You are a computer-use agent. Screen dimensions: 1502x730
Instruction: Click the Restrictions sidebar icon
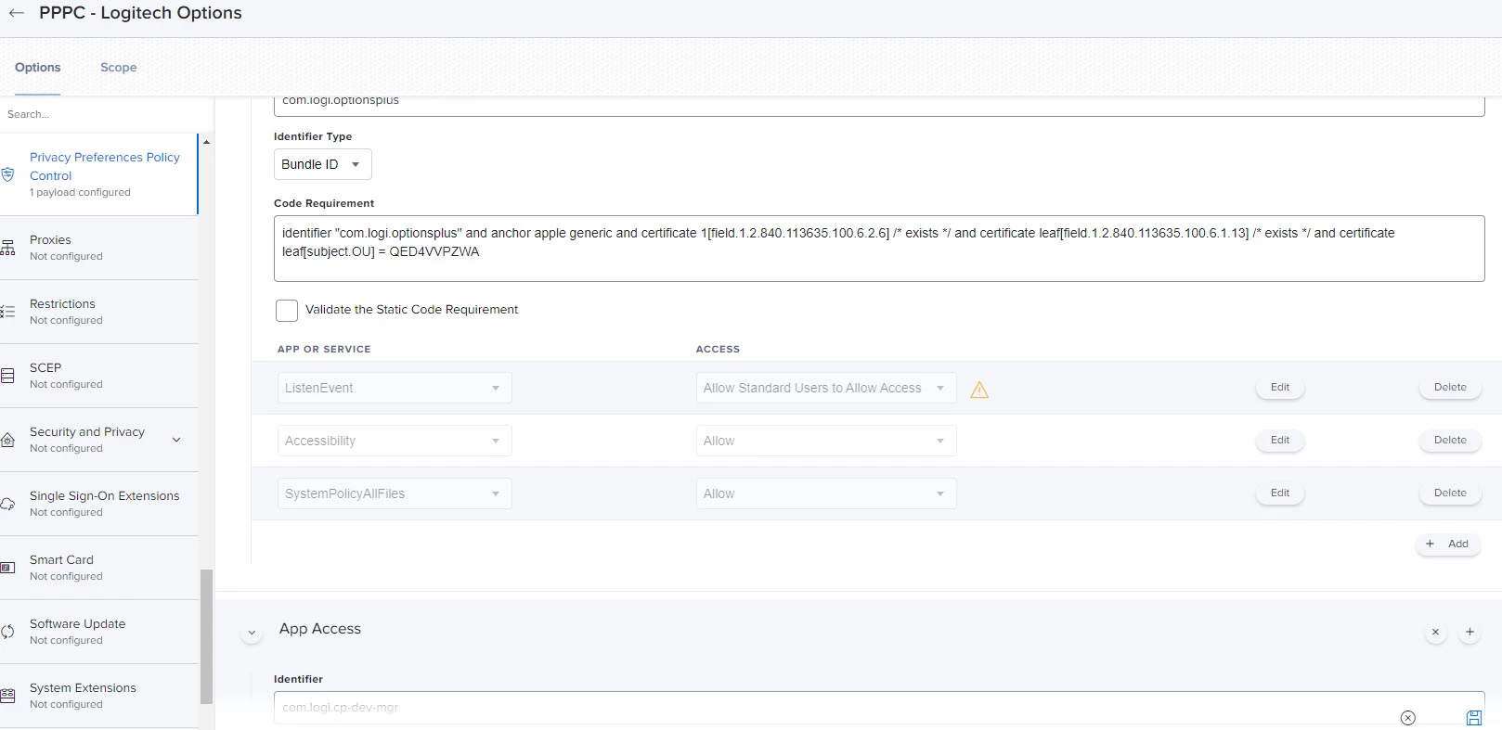coord(7,312)
